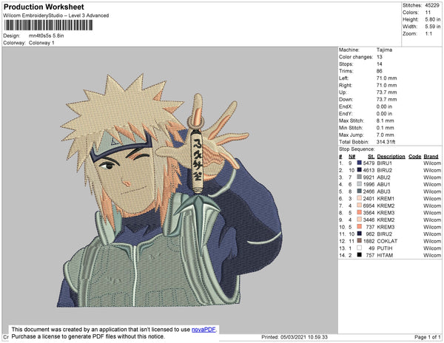This screenshot has height=343, width=444.
Task: Open the novaPDF link in the notice
Action: click(203, 330)
